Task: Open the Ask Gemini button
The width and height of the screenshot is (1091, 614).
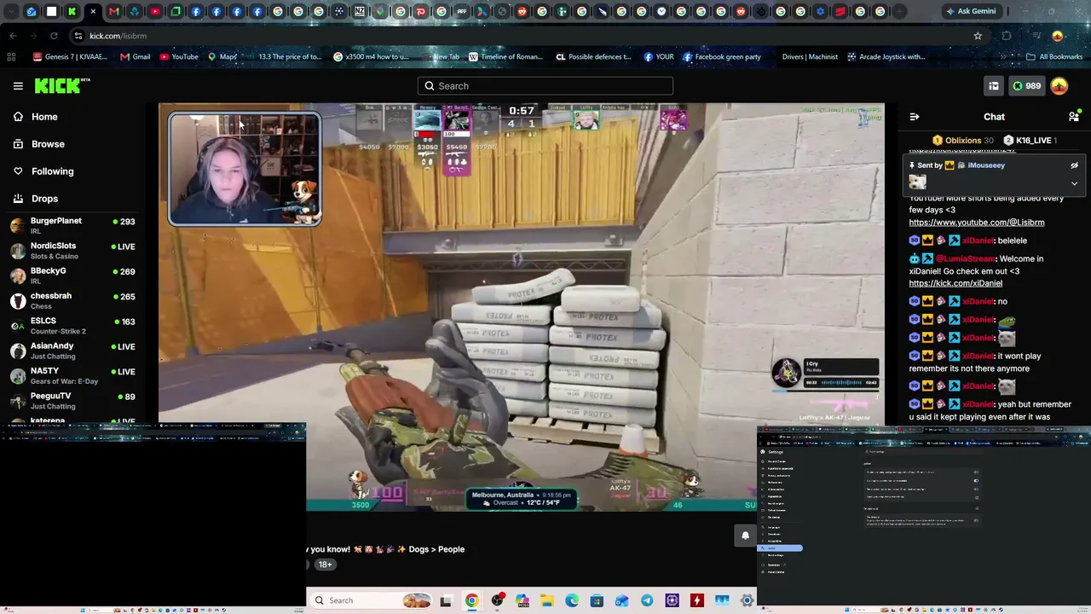Action: (x=971, y=11)
